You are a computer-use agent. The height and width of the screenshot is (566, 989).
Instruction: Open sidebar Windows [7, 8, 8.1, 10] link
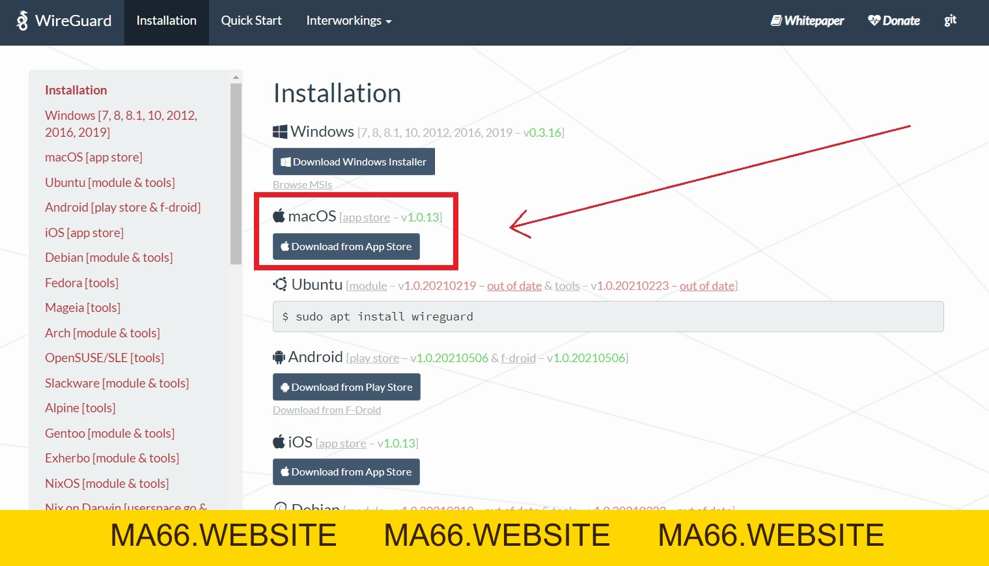point(121,124)
